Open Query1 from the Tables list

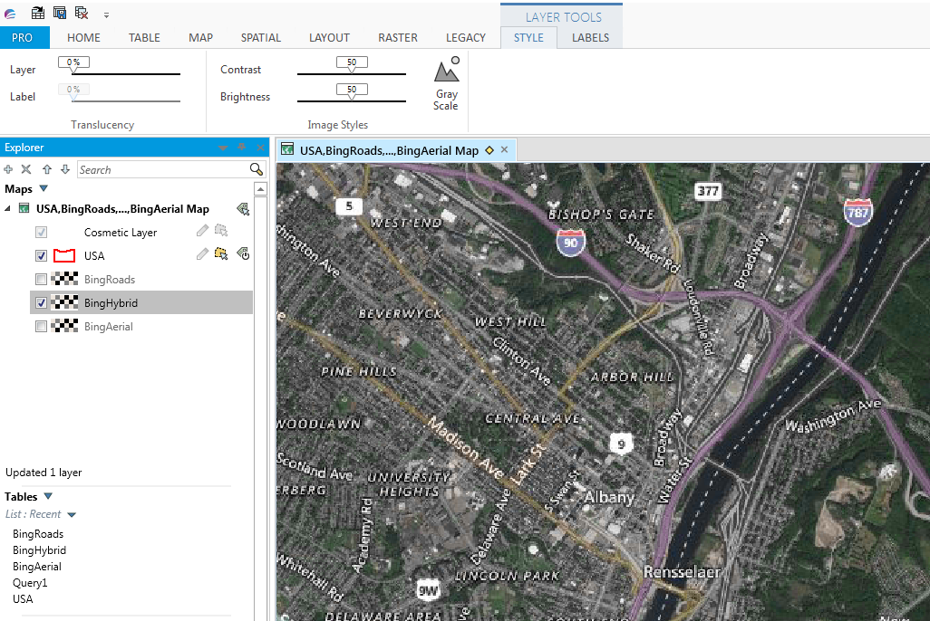(x=28, y=582)
